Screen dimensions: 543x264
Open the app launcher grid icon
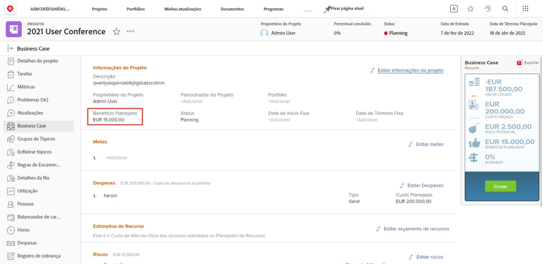[525, 8]
